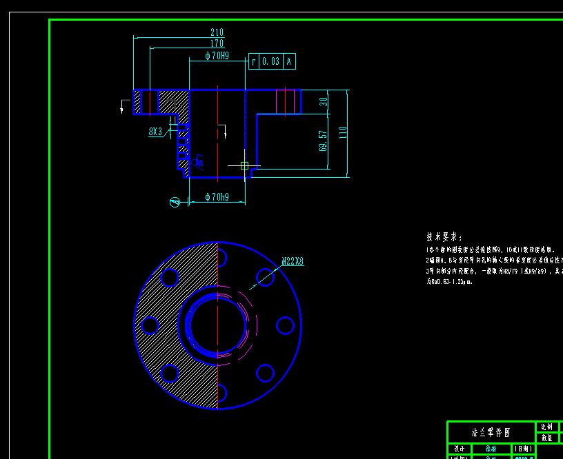Select the φ70h9 bottom dimension
The image size is (563, 459).
pyautogui.click(x=217, y=197)
